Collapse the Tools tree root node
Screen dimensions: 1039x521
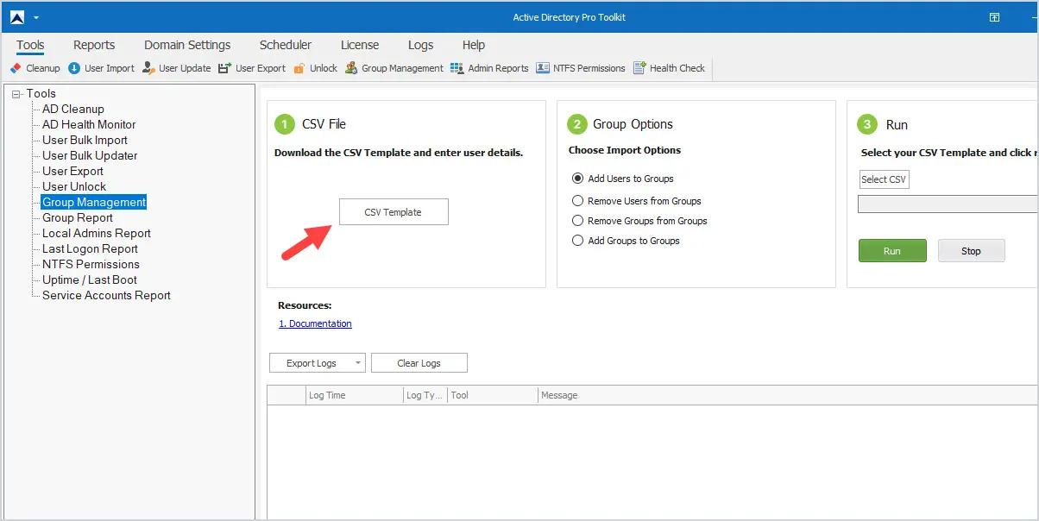pos(16,94)
